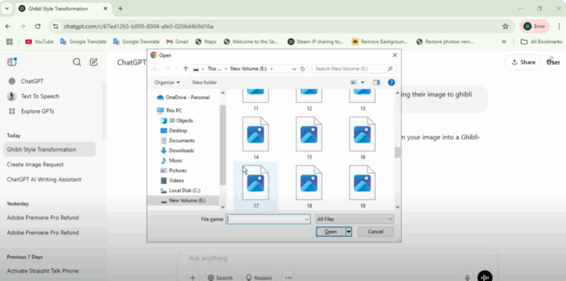
Task: Go up one folder level arrow
Action: pos(186,69)
